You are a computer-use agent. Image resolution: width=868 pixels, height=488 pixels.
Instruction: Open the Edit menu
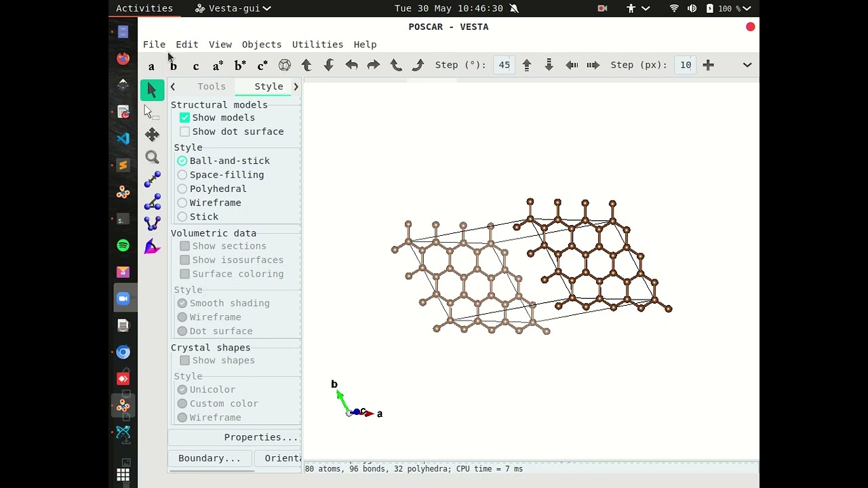[187, 45]
